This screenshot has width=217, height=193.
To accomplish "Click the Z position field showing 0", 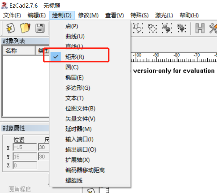I will tap(25, 165).
